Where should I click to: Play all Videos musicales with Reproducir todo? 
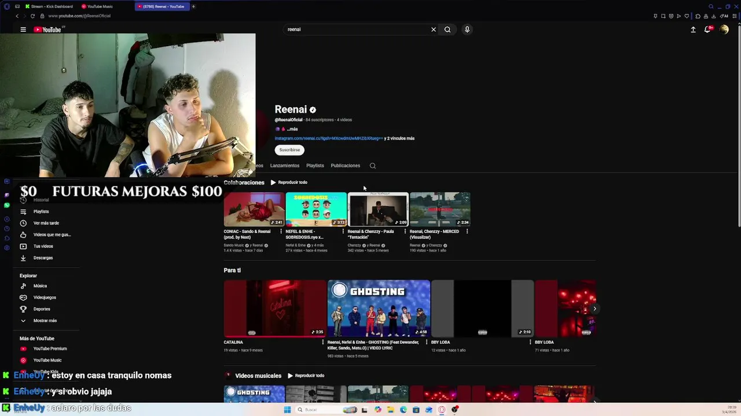click(306, 376)
